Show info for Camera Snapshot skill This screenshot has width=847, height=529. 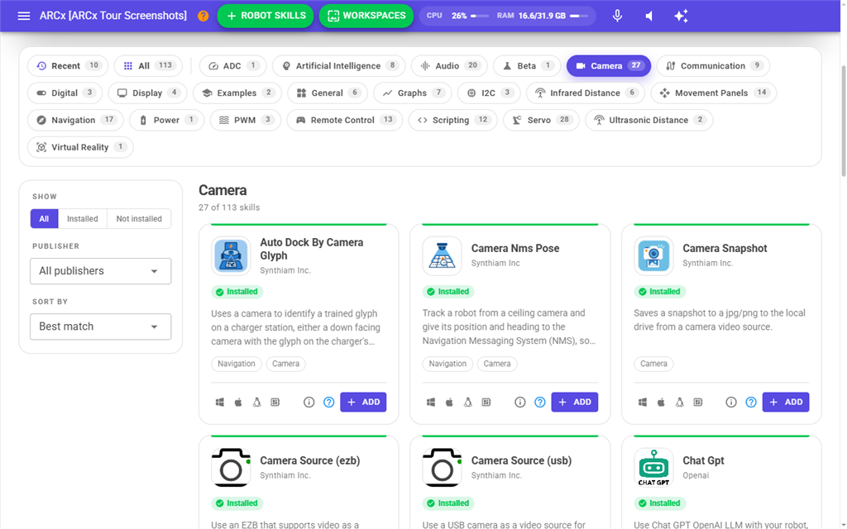(x=731, y=403)
